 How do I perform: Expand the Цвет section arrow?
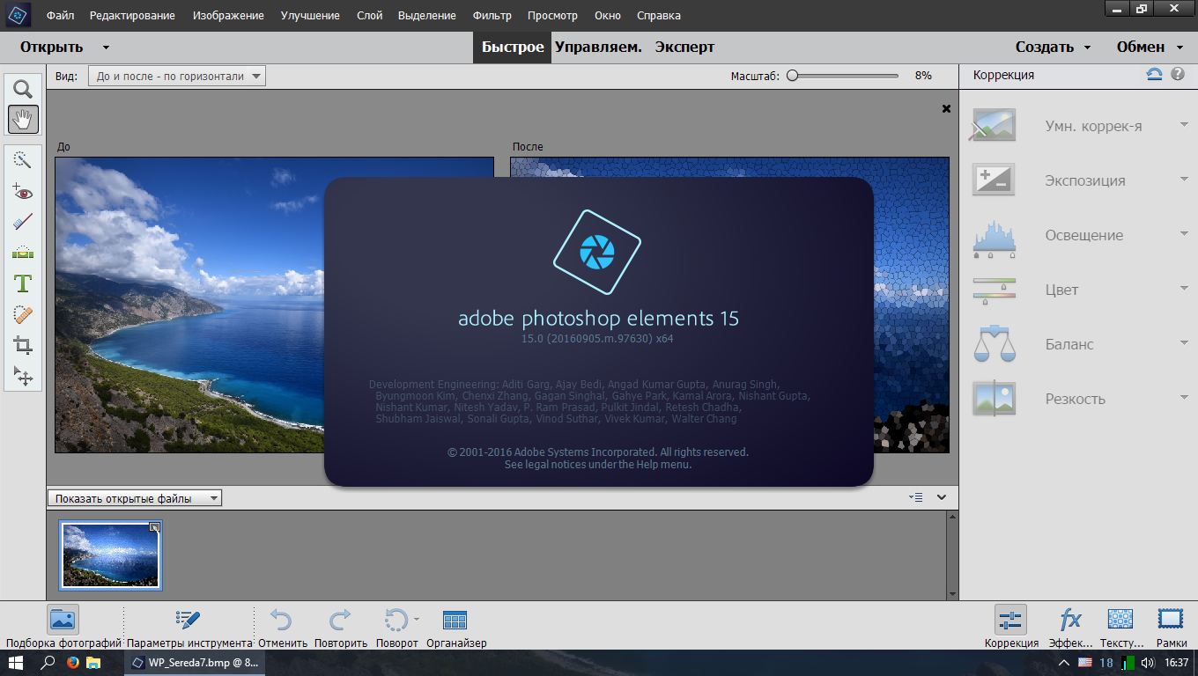coord(1184,289)
